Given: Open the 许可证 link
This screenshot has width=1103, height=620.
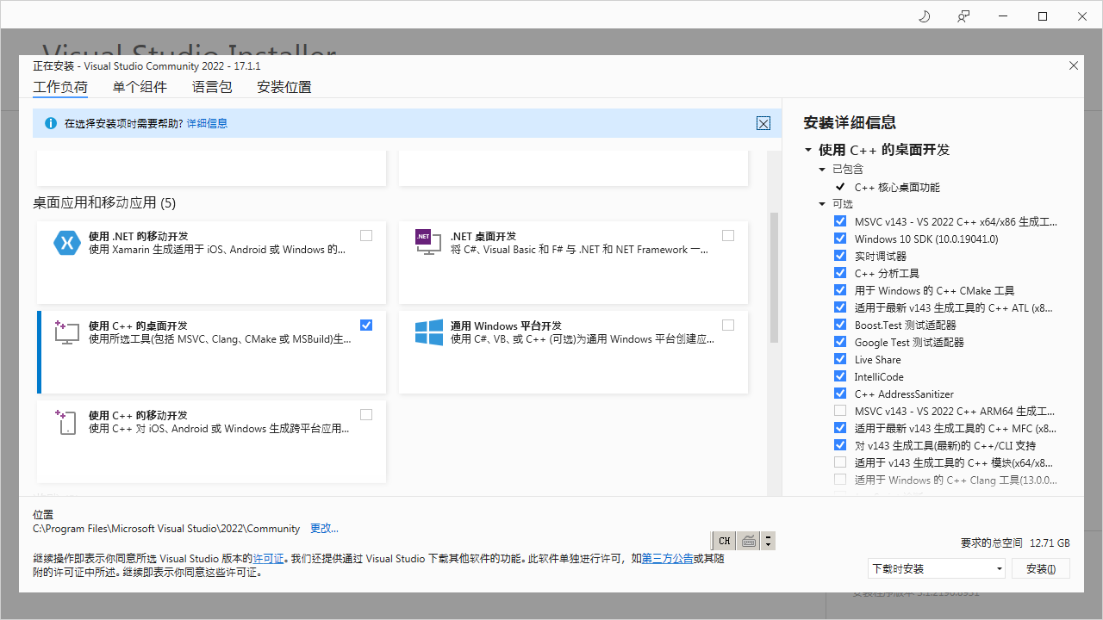Looking at the screenshot, I should point(268,559).
